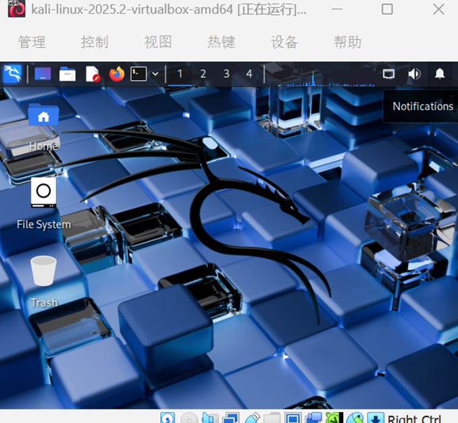Viewport: 458px width, 423px height.
Task: Click the keyboard capture arrow status icon
Action: [376, 418]
